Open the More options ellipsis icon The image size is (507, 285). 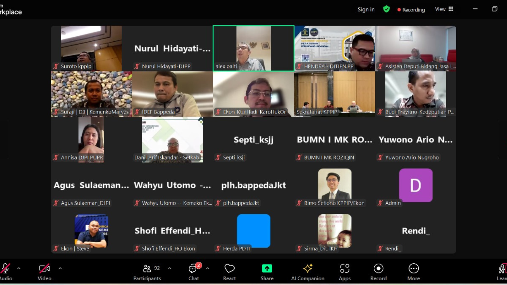coord(413,269)
